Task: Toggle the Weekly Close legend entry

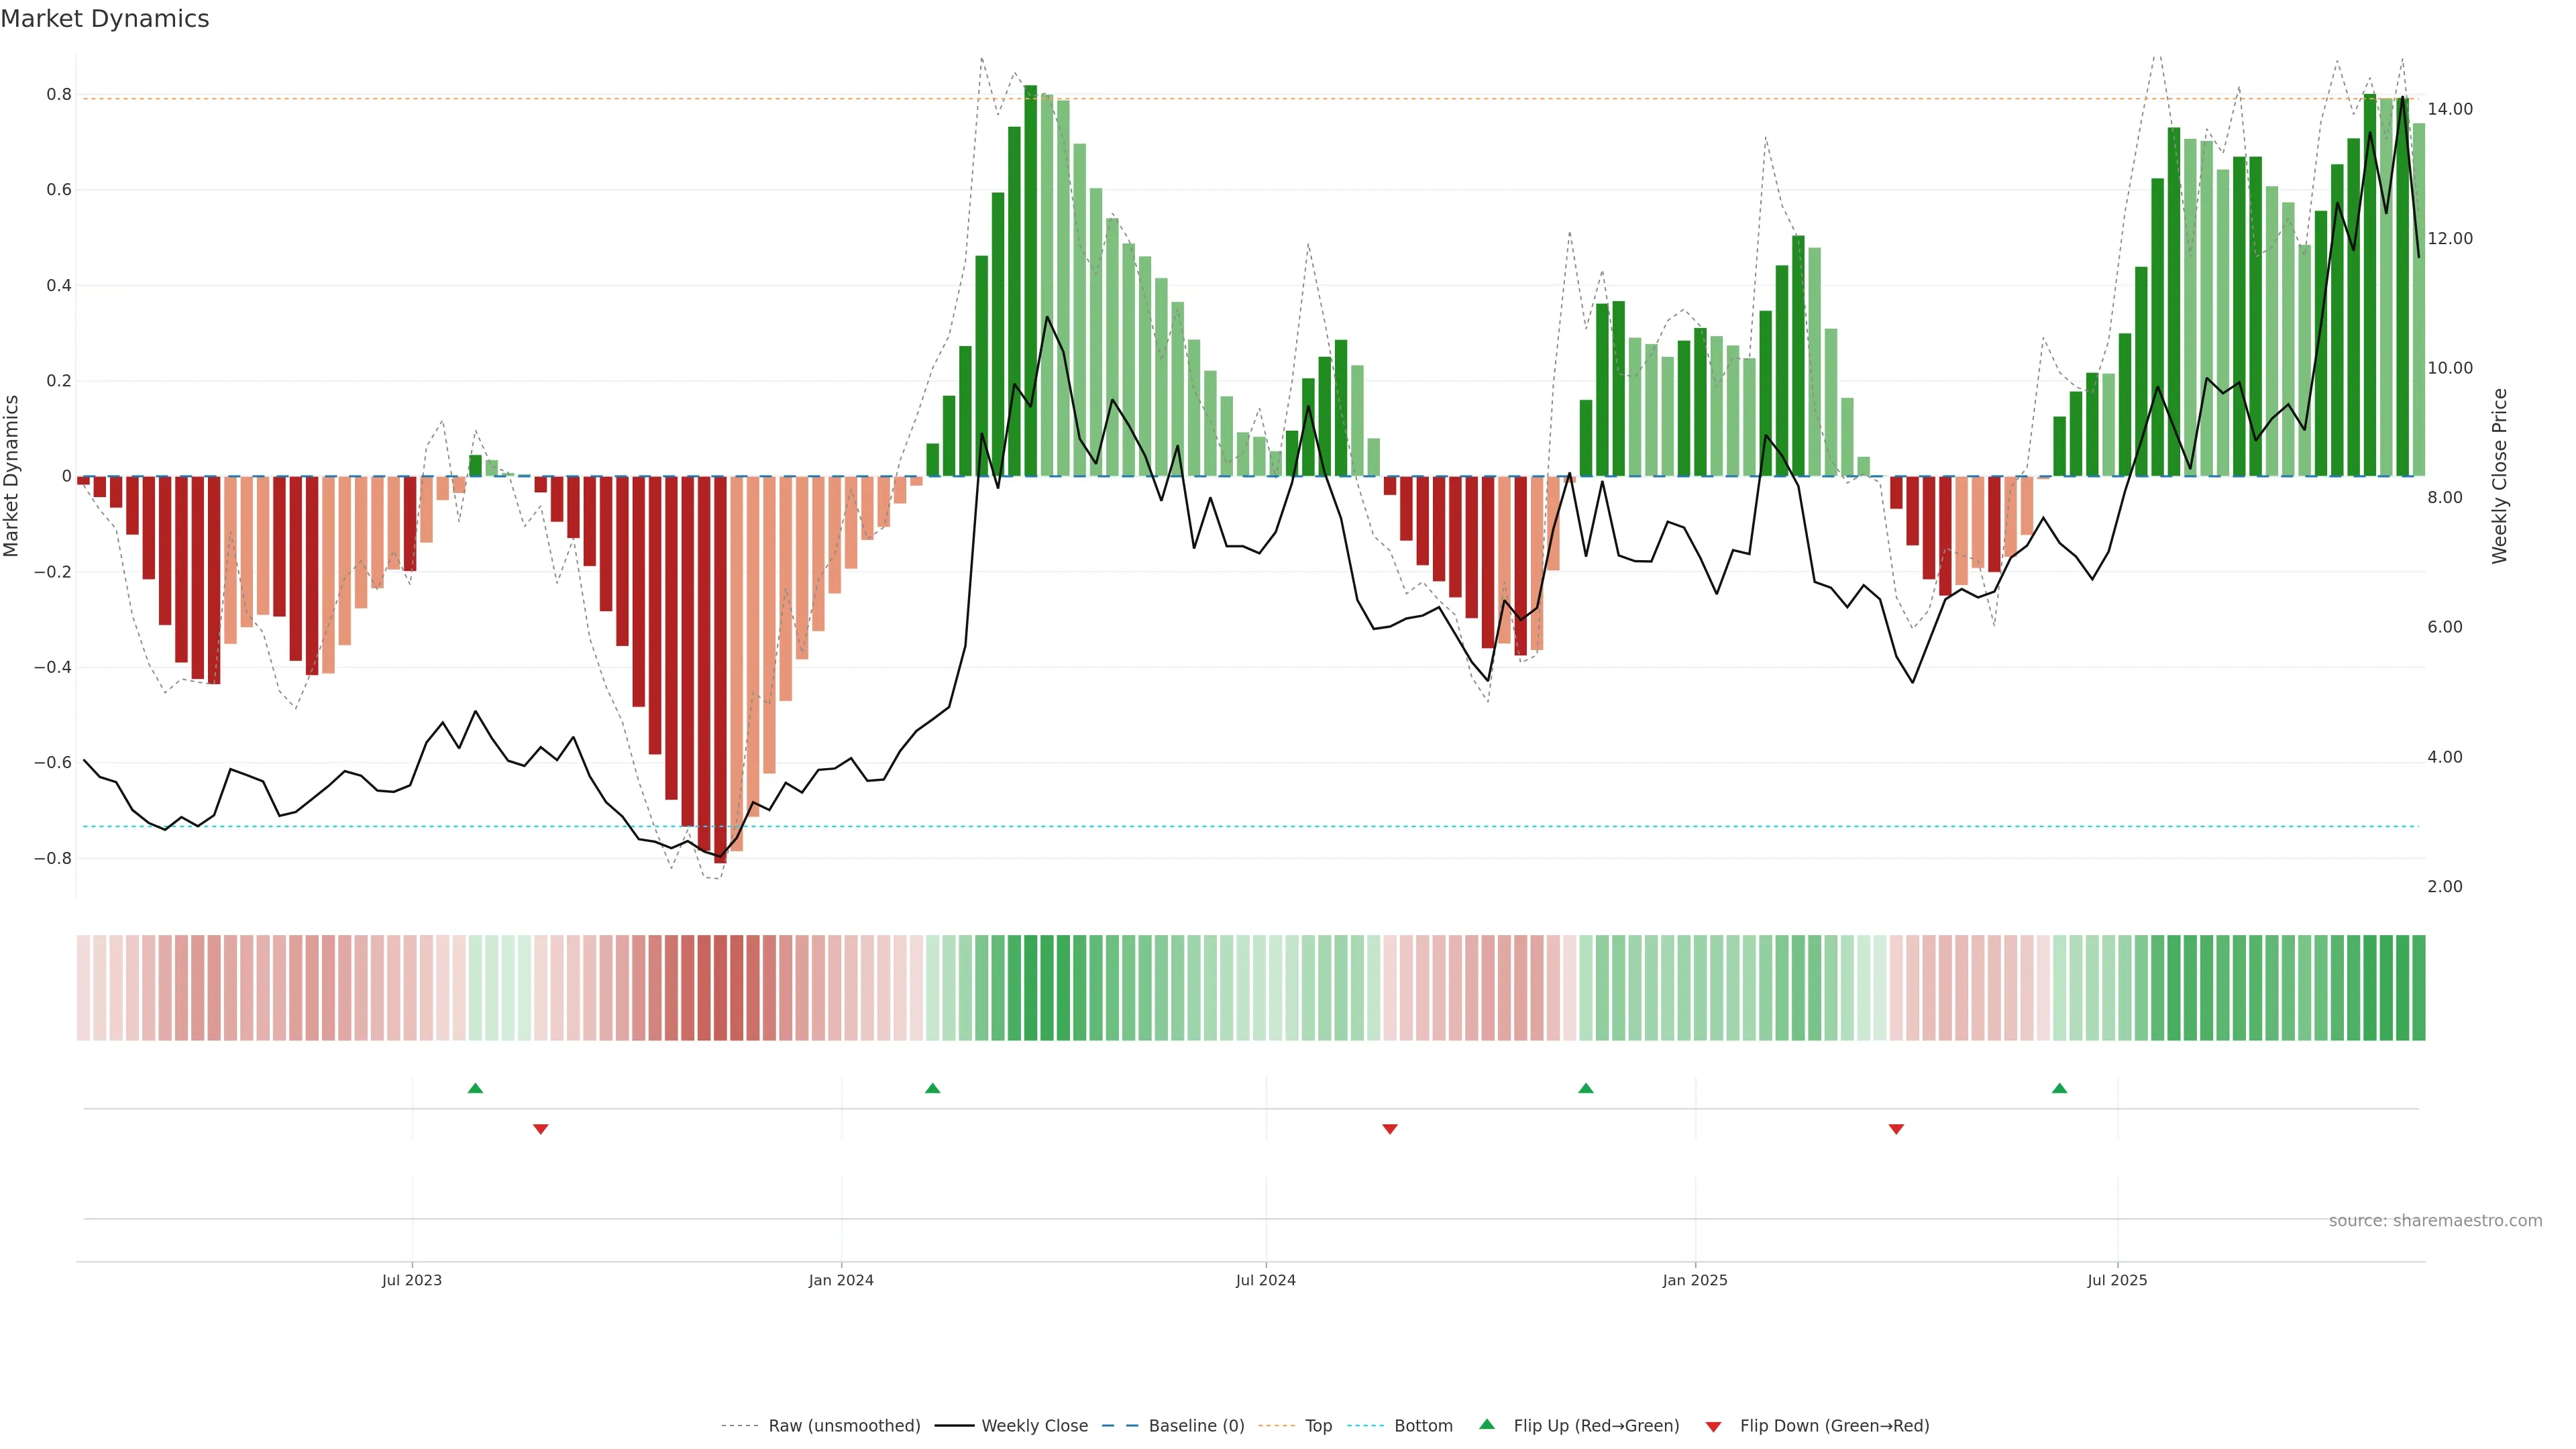Action: 1034,1426
